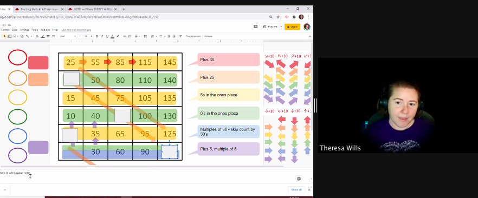Click the add comment toolbar icon

pyautogui.click(x=130, y=36)
